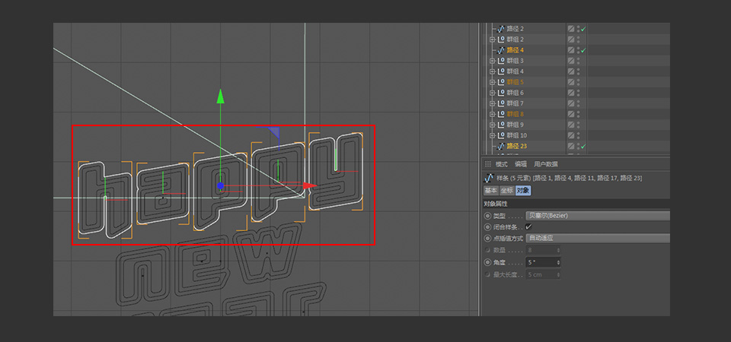Expand the 群组 2 tree node
The height and width of the screenshot is (342, 731).
pyautogui.click(x=492, y=40)
